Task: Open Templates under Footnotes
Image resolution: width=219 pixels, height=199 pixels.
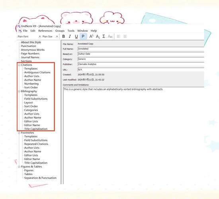Action: 31,137
